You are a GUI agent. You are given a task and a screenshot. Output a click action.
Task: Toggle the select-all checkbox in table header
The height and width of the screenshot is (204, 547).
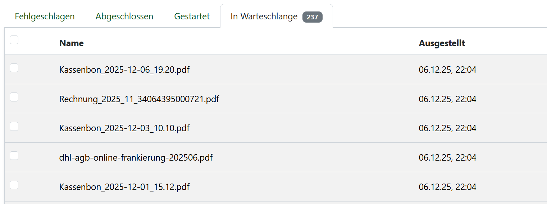pyautogui.click(x=14, y=40)
